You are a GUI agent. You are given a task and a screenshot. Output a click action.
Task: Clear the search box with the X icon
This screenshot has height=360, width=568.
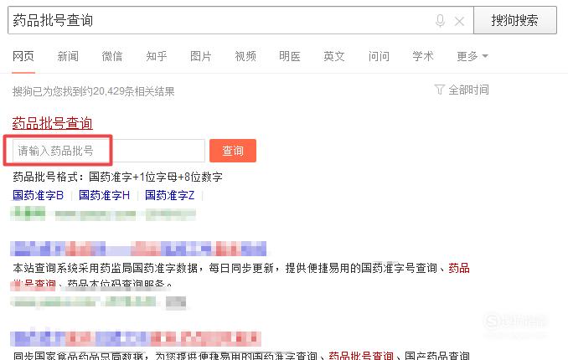(x=459, y=22)
